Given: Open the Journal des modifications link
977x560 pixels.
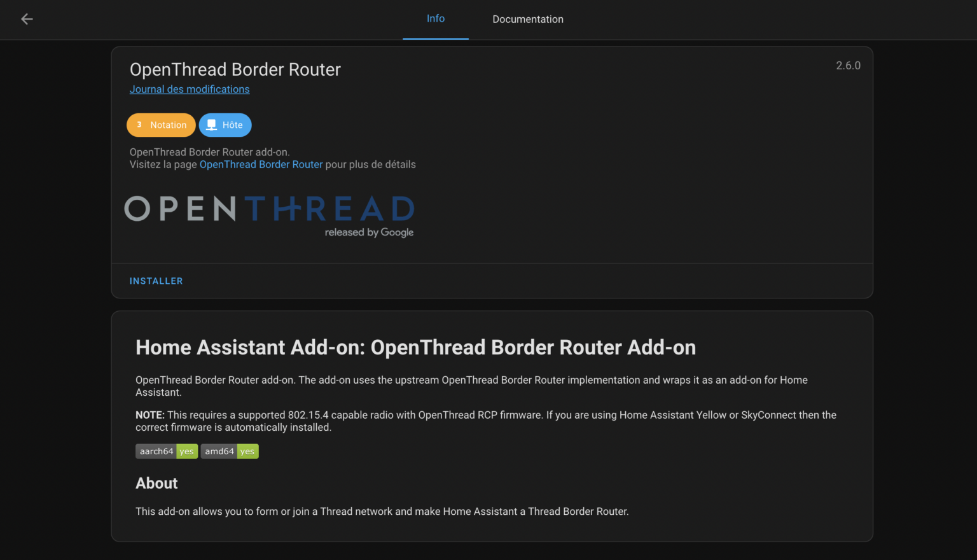Looking at the screenshot, I should click(x=190, y=89).
